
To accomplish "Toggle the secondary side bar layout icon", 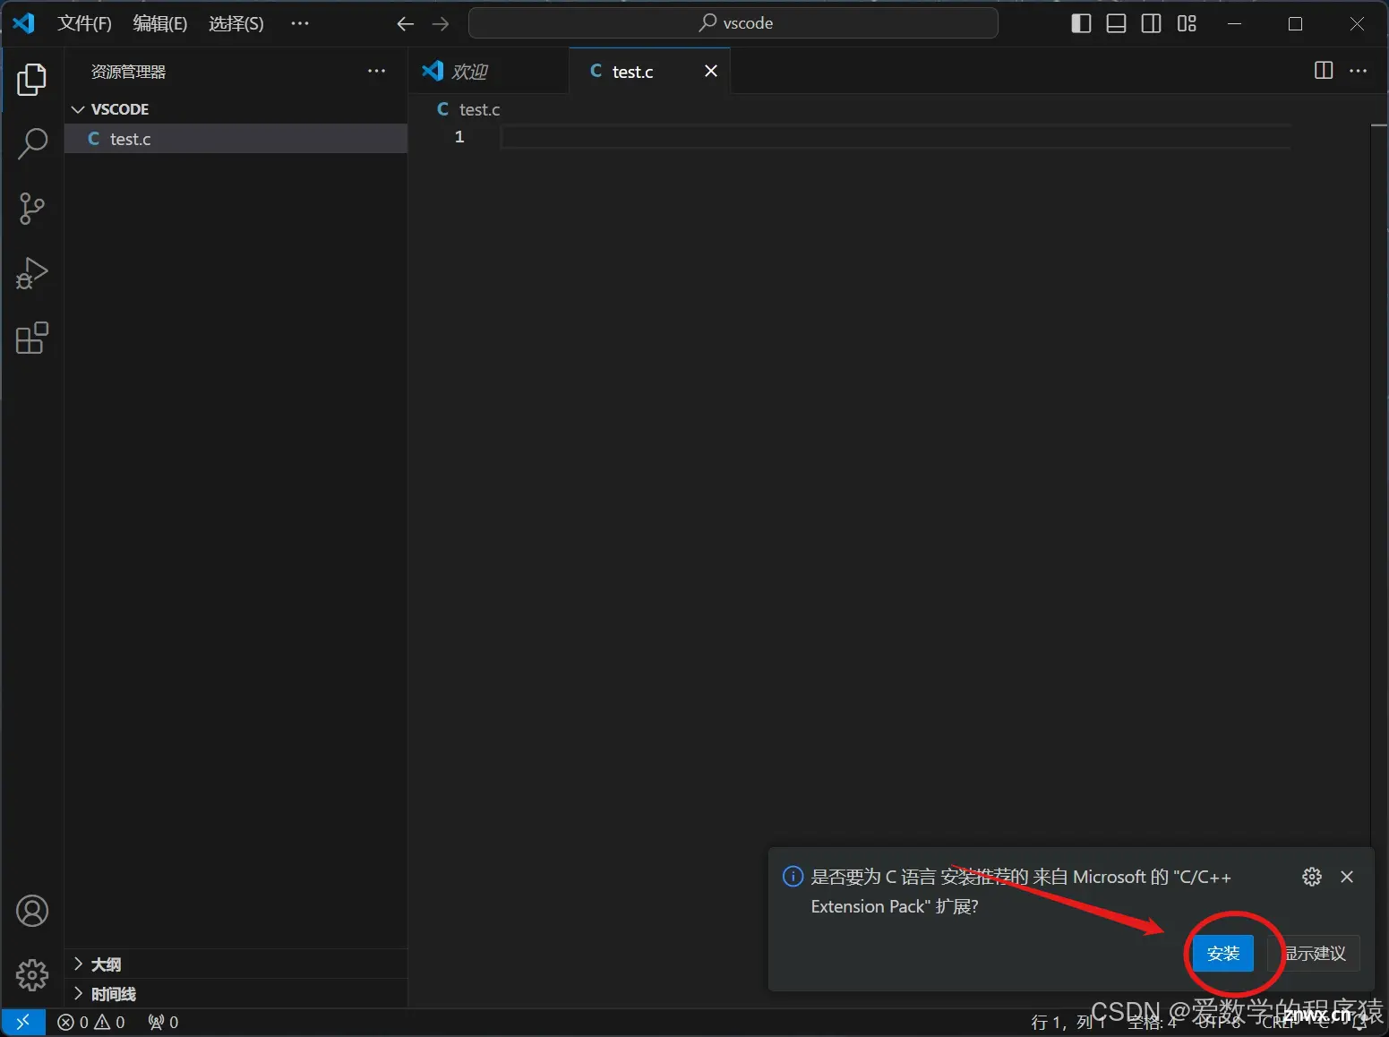I will [x=1152, y=23].
